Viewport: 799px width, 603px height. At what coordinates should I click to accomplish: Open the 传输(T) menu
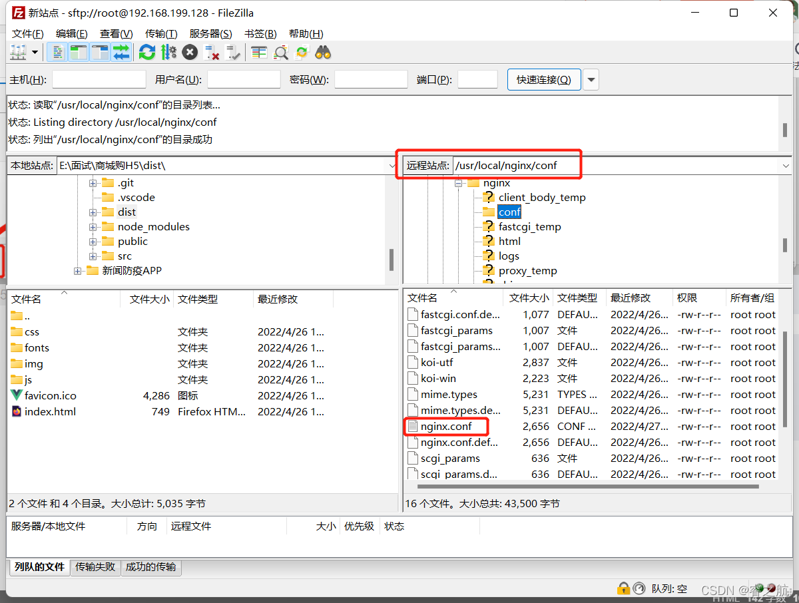pyautogui.click(x=161, y=34)
